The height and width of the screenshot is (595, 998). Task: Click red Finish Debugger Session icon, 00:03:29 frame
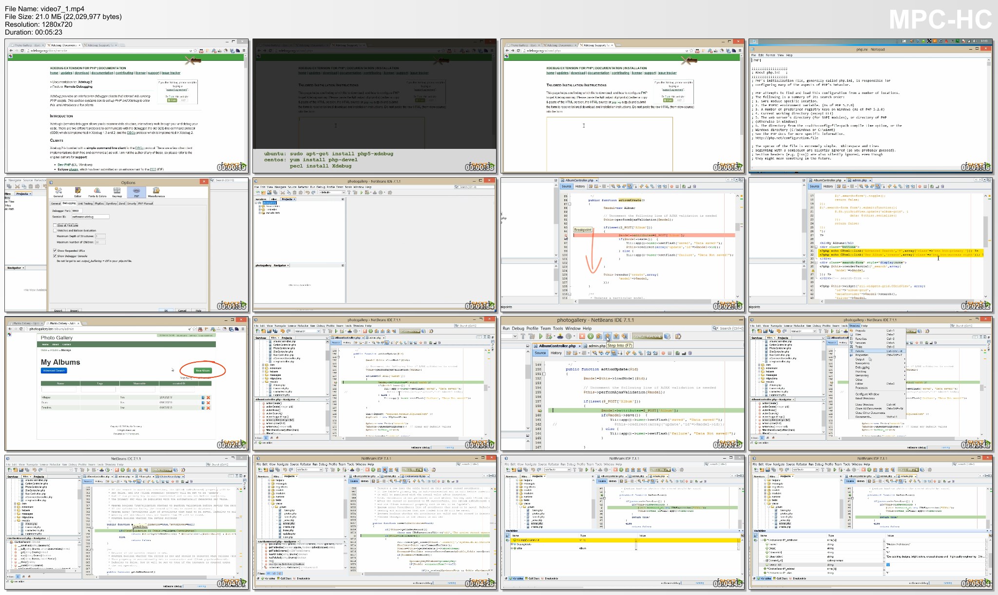pos(582,336)
